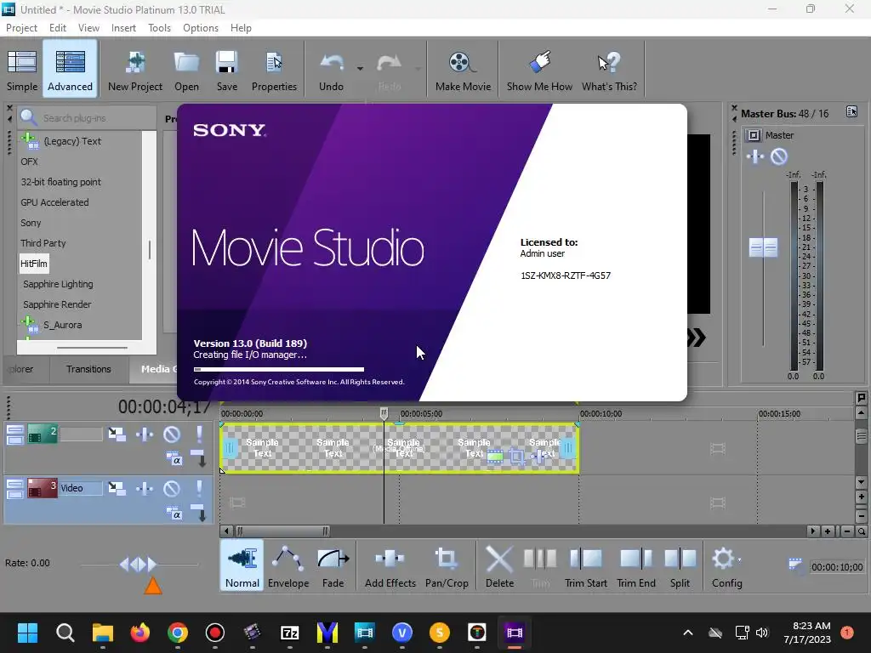Delete the selected clip
The height and width of the screenshot is (653, 871).
(499, 565)
